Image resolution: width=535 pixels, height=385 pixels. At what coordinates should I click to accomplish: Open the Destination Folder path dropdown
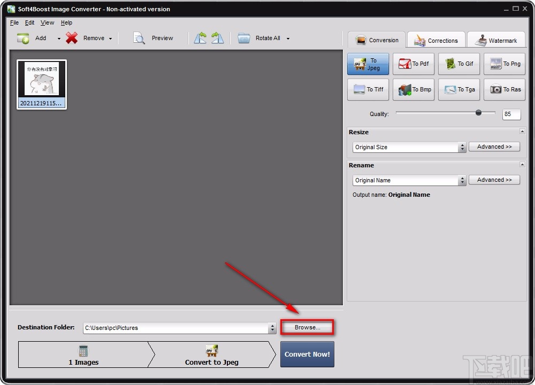pyautogui.click(x=272, y=328)
